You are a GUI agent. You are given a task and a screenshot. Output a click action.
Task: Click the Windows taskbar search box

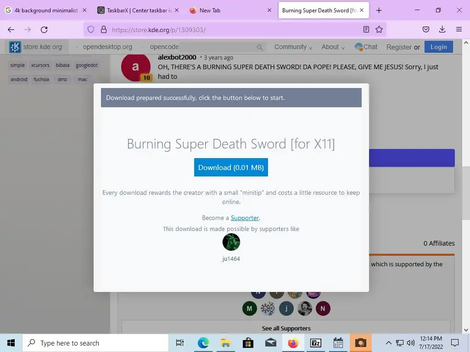(x=95, y=343)
